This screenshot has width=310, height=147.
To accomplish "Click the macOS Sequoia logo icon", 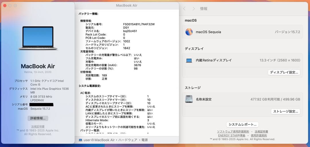I will 189,32.
